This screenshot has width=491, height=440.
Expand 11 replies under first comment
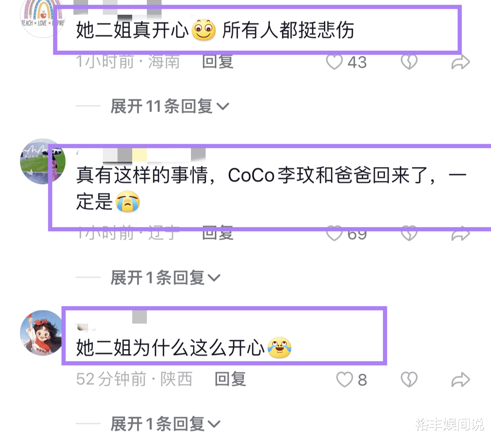pyautogui.click(x=170, y=106)
